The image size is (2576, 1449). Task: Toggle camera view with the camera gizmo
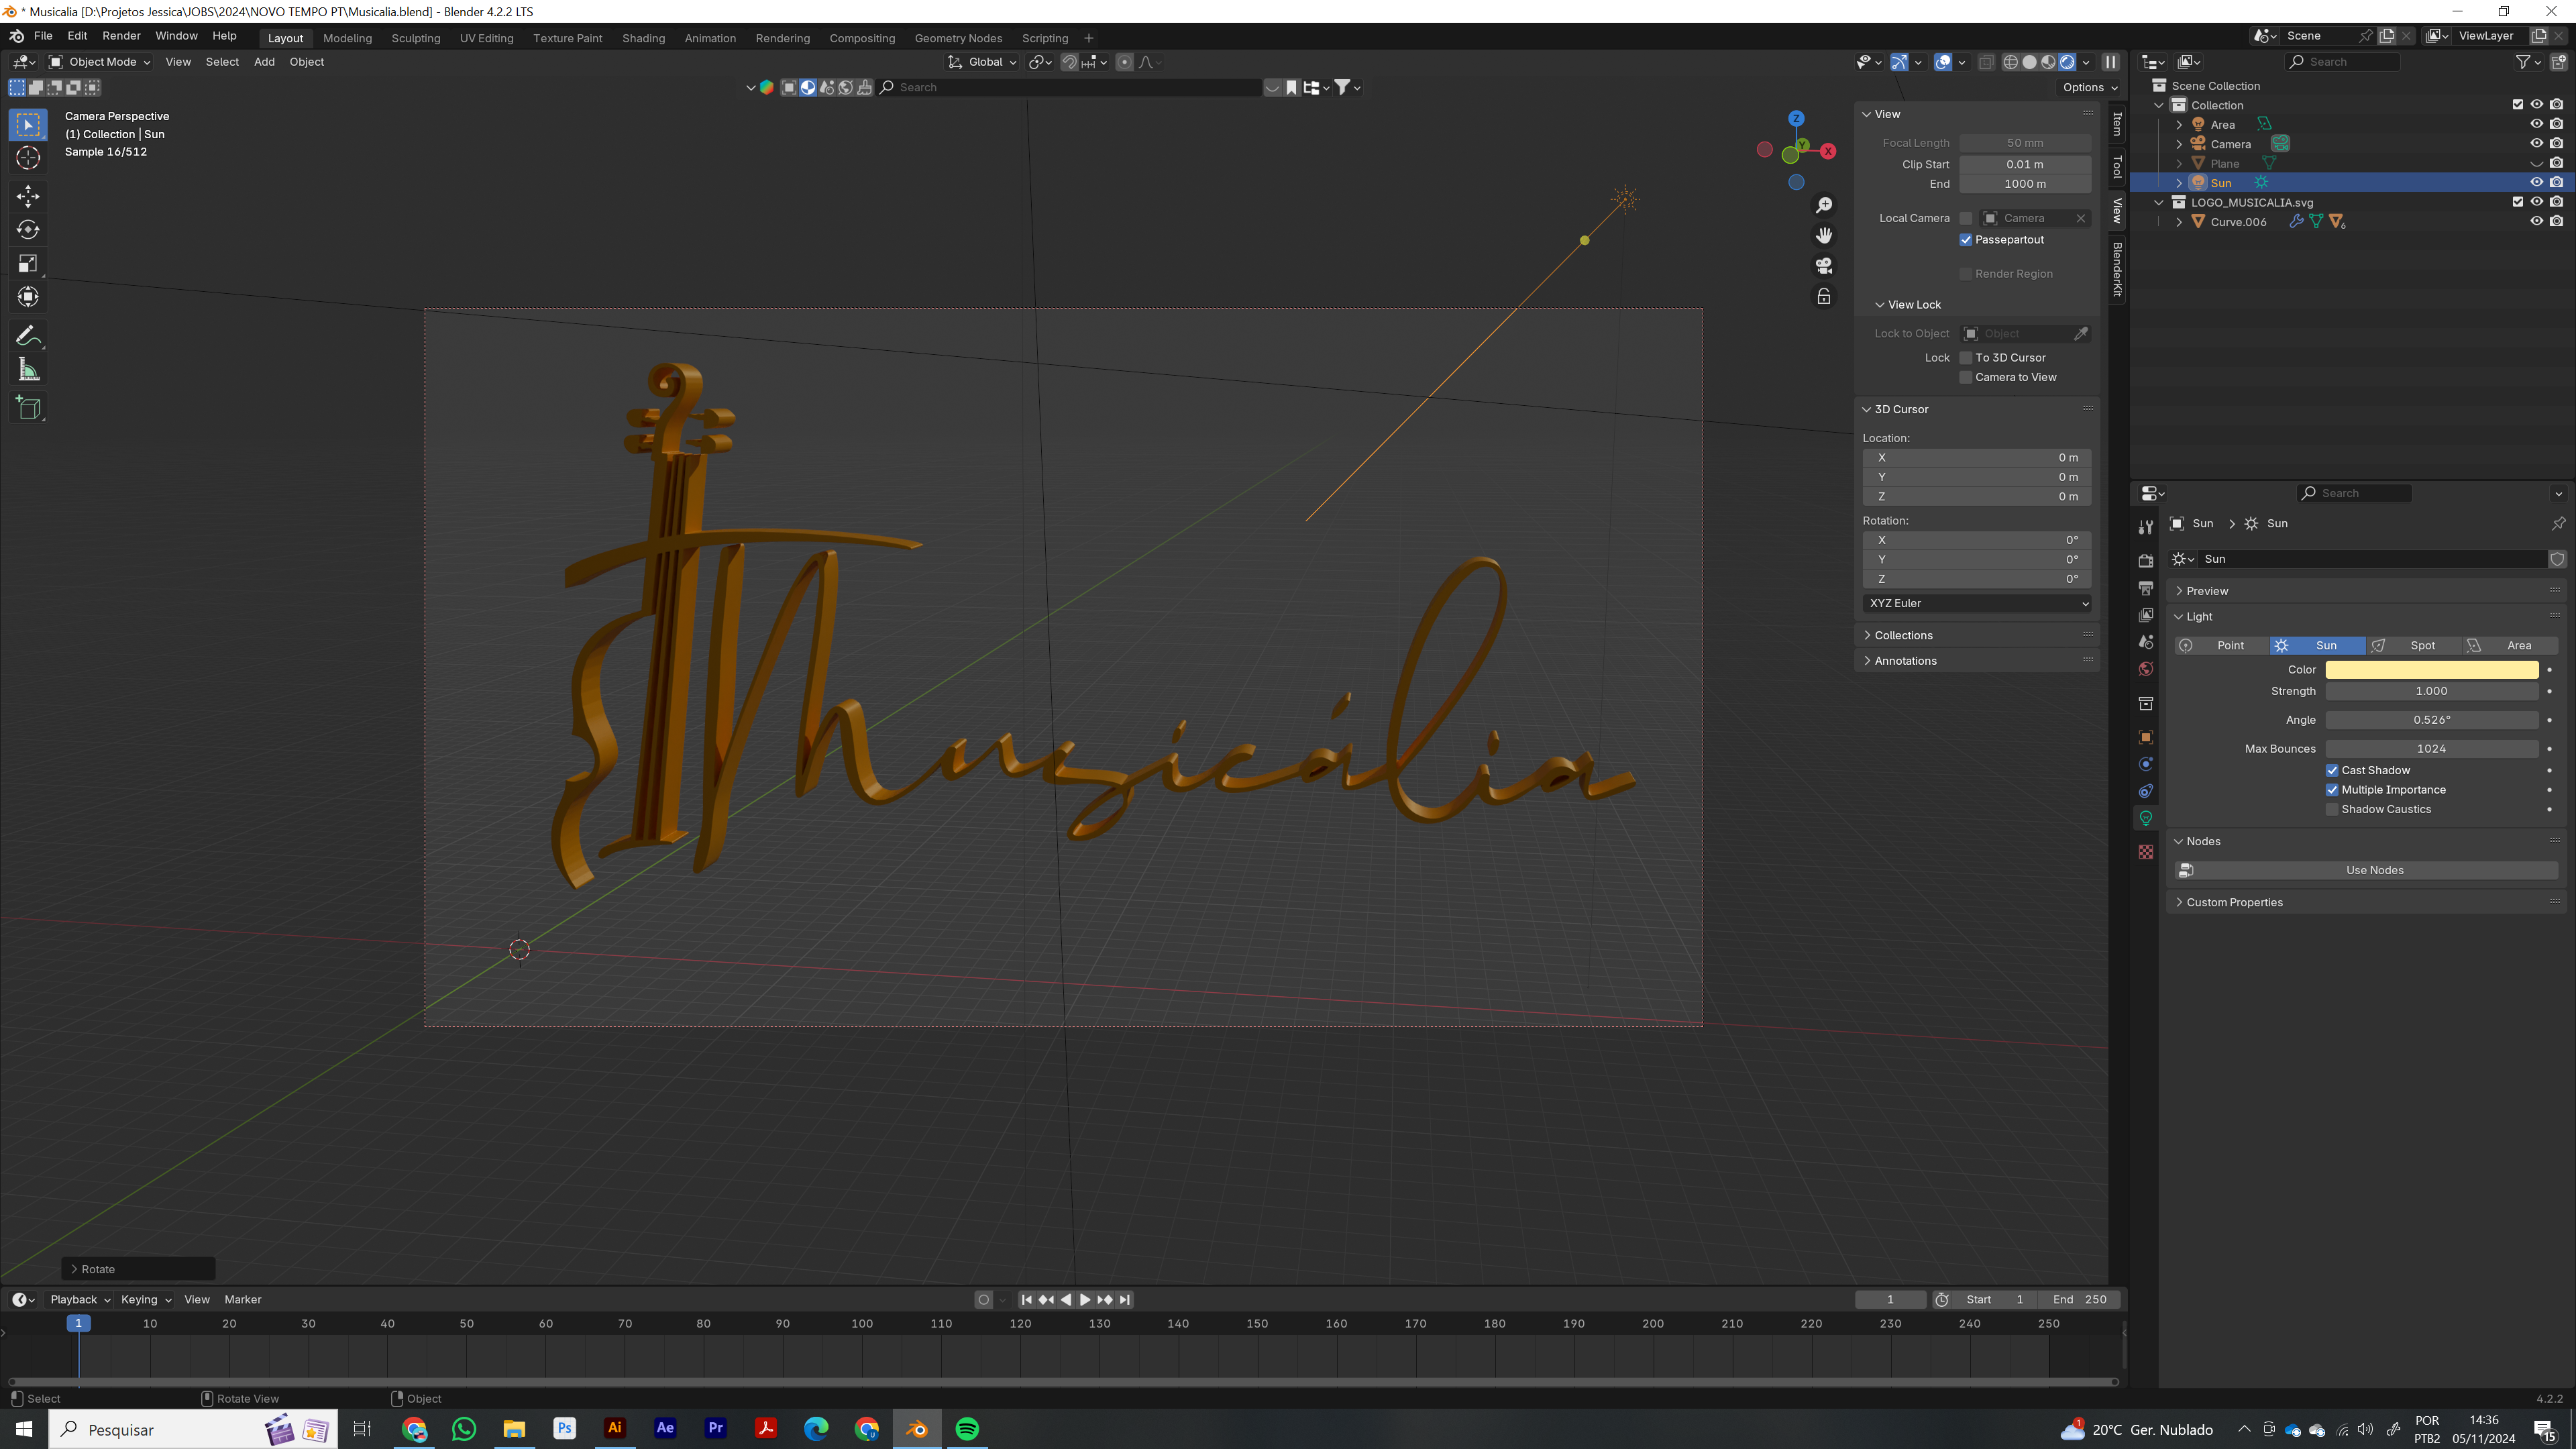1824,266
